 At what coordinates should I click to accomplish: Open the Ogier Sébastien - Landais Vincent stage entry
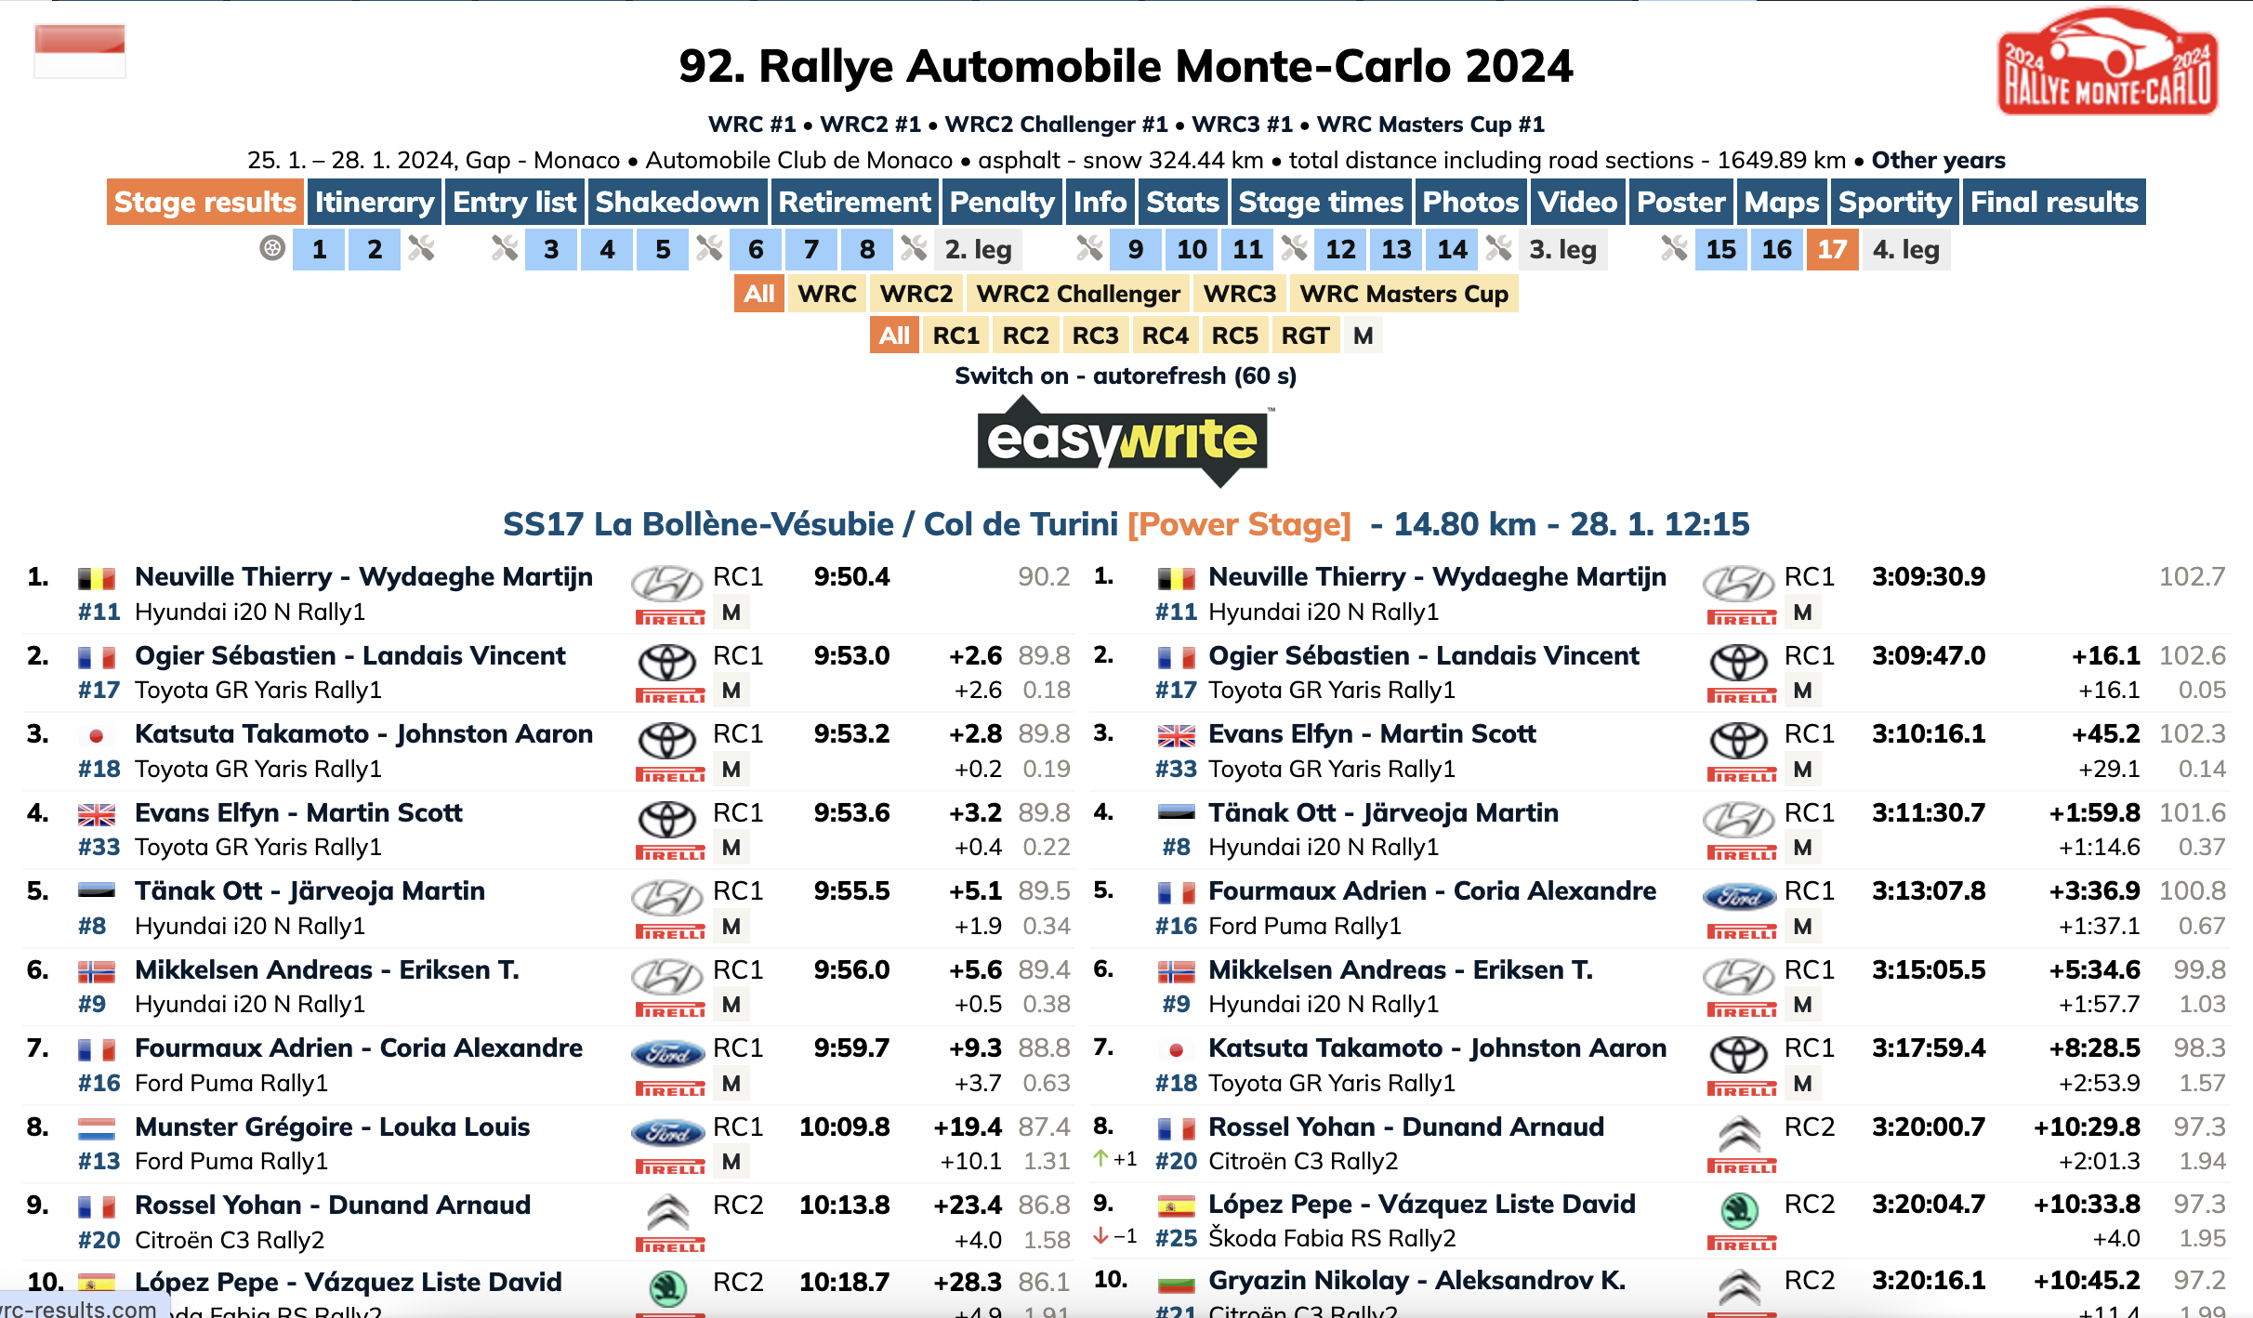[x=349, y=655]
